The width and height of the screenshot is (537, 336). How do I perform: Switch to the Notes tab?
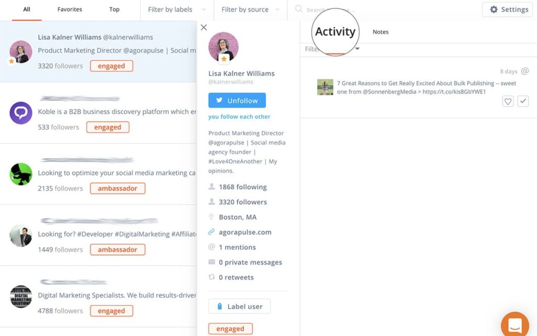pos(381,32)
